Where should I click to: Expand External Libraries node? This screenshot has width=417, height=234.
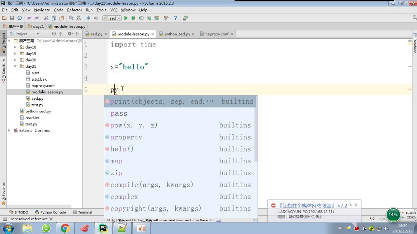point(9,130)
